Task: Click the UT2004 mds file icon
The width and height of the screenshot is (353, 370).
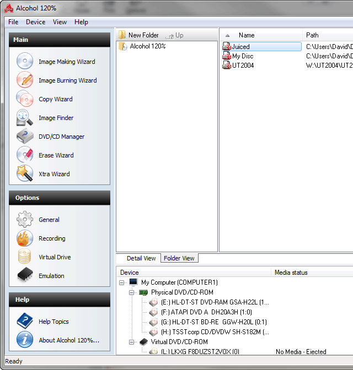Action: pos(227,65)
